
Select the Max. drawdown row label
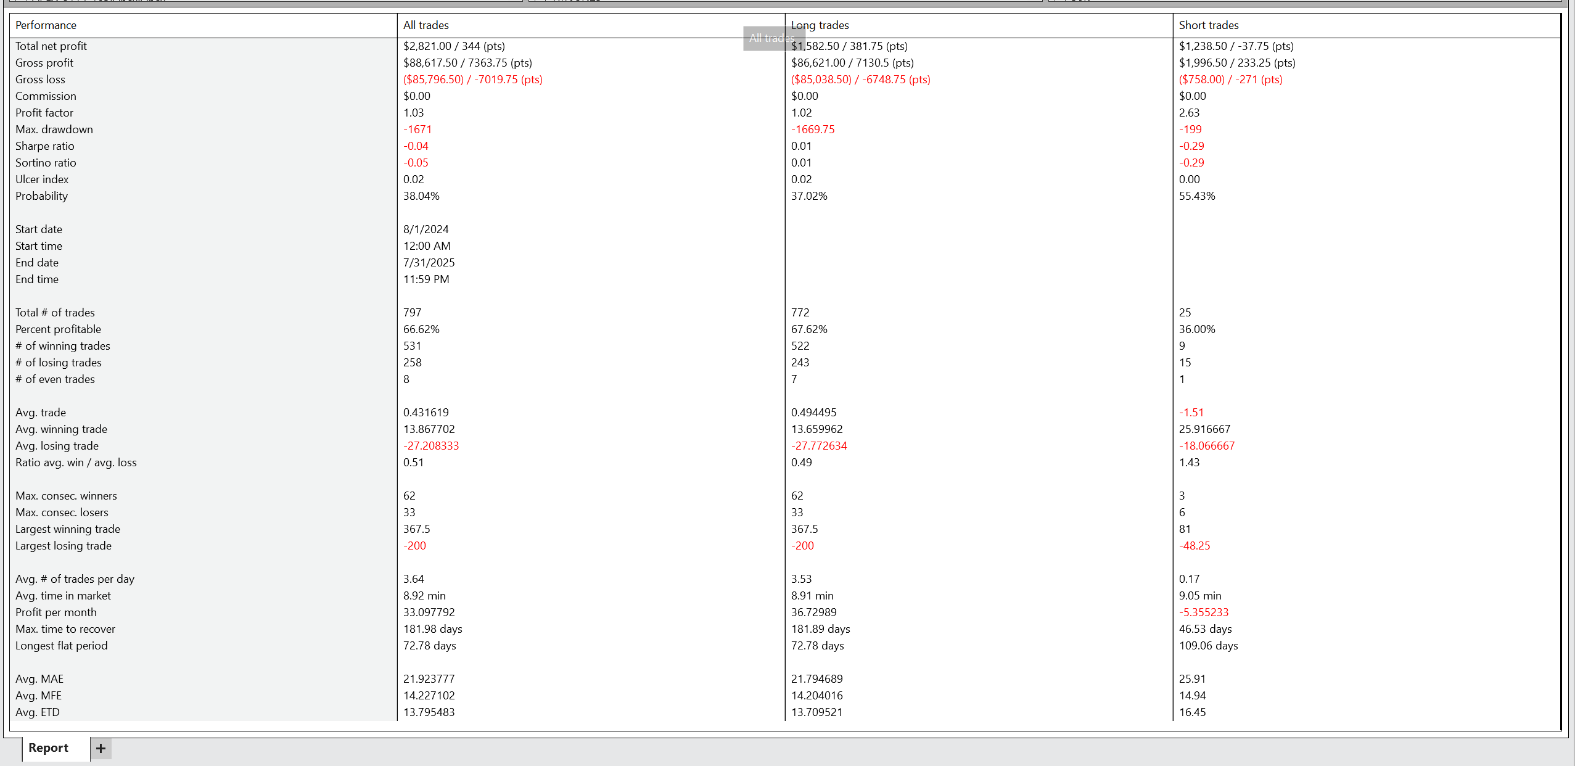point(54,130)
